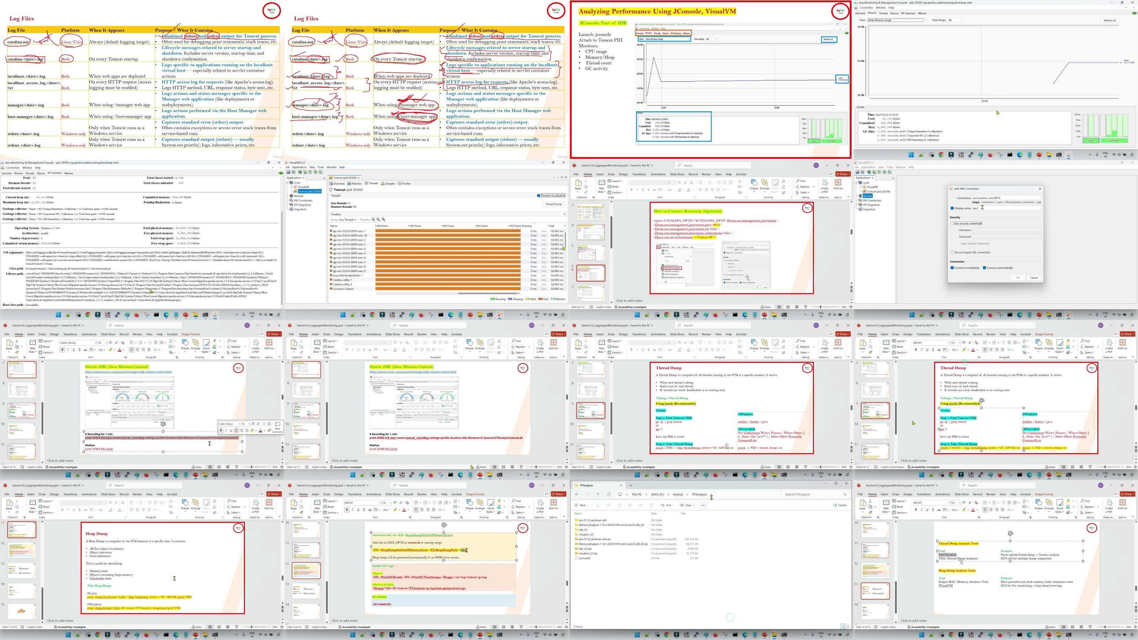1138x640 pixels.
Task: Switch to Sampler tab in VisualVM Tomcat view
Action: (x=388, y=184)
